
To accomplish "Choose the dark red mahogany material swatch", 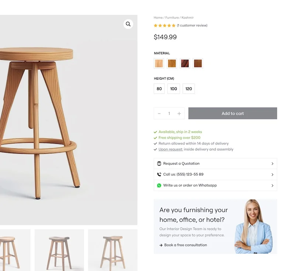I will click(x=185, y=63).
